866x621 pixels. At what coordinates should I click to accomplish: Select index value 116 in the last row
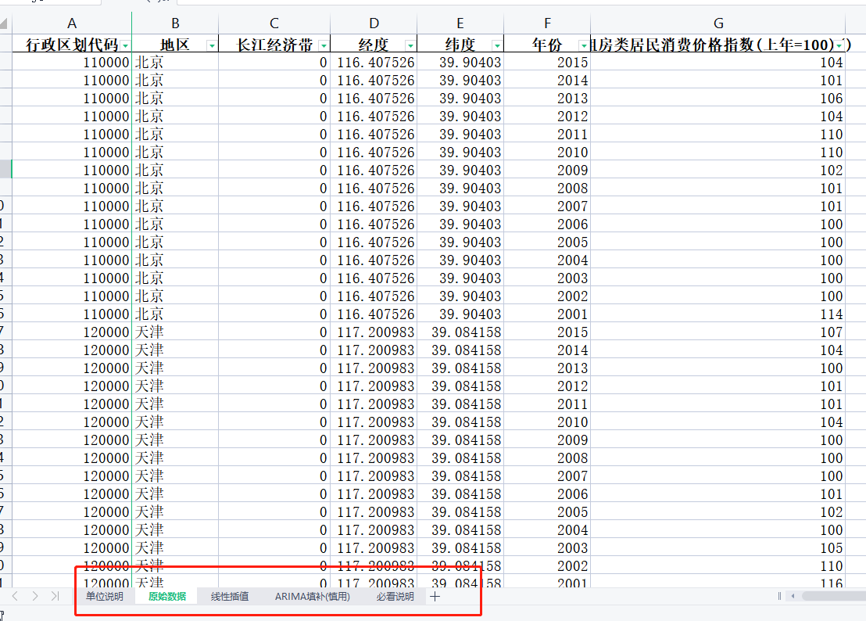[x=718, y=582]
